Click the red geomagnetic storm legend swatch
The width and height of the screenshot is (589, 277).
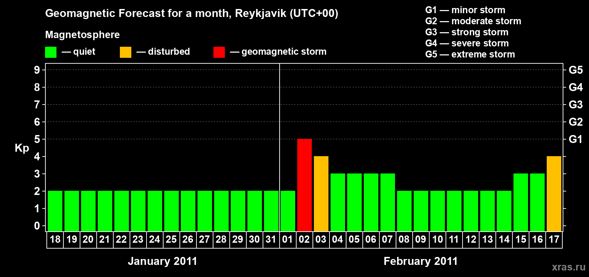pyautogui.click(x=219, y=52)
